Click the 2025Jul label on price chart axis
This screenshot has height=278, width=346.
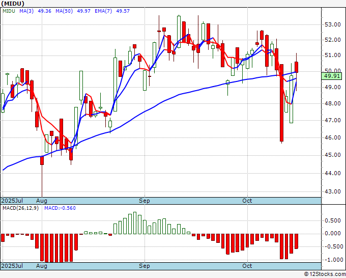tap(12, 201)
